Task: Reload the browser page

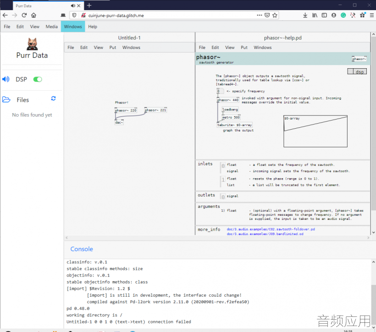Action: [24, 15]
